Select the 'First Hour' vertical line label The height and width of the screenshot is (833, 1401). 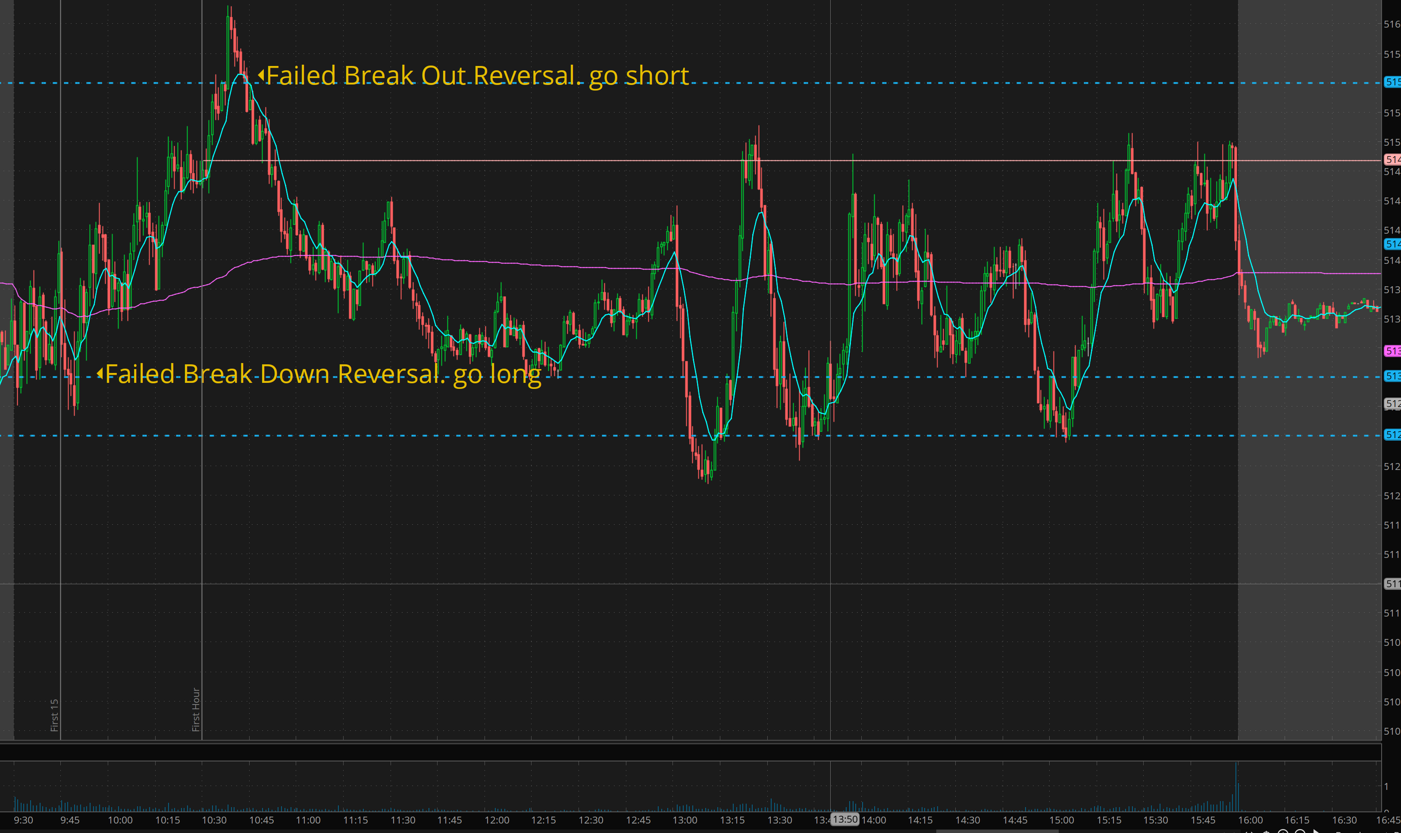click(x=196, y=709)
